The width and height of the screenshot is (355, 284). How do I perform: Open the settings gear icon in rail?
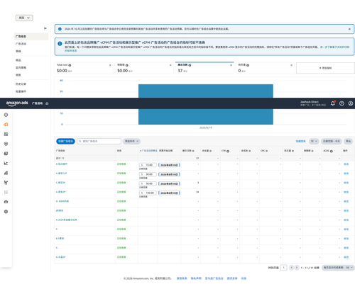point(6,212)
